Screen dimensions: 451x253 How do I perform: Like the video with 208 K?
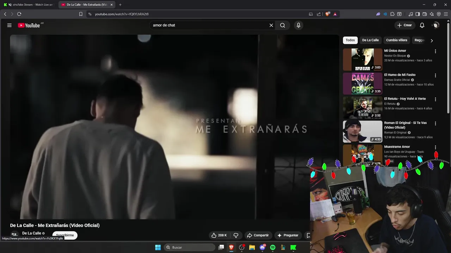tap(219, 235)
